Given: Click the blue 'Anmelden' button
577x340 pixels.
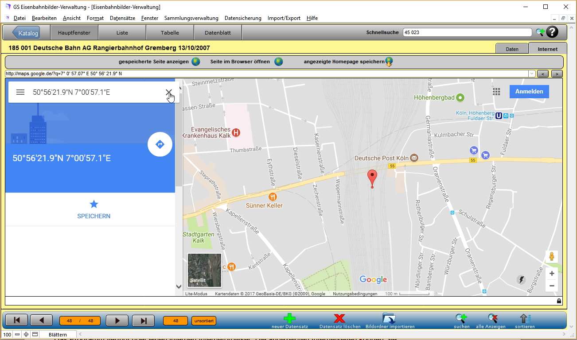Looking at the screenshot, I should 529,91.
